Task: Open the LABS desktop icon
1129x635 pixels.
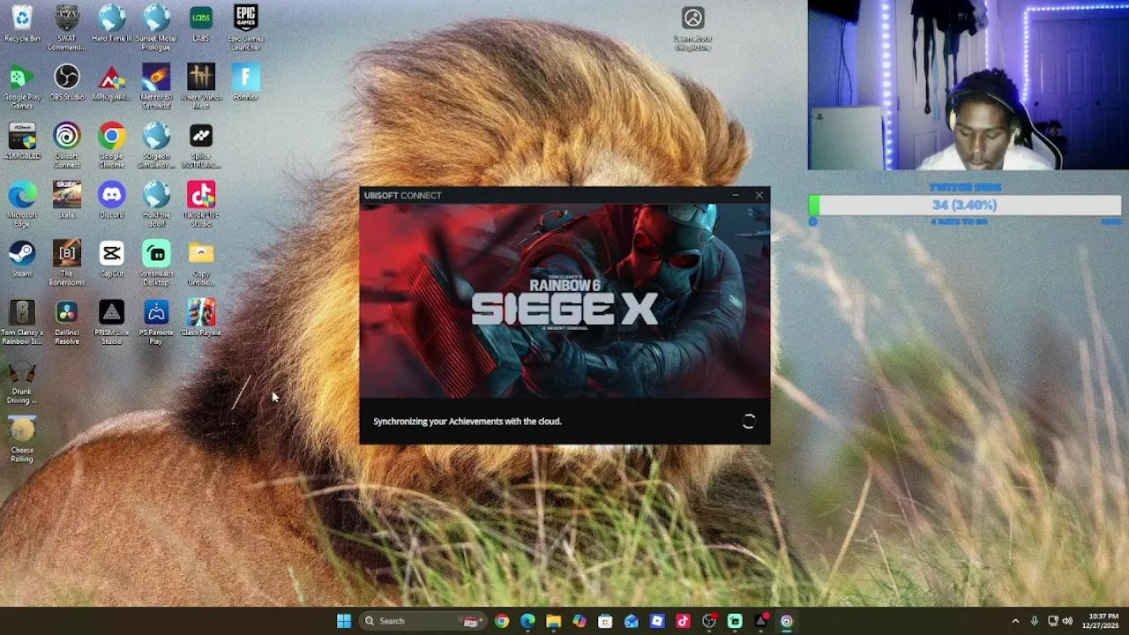Action: 201,24
